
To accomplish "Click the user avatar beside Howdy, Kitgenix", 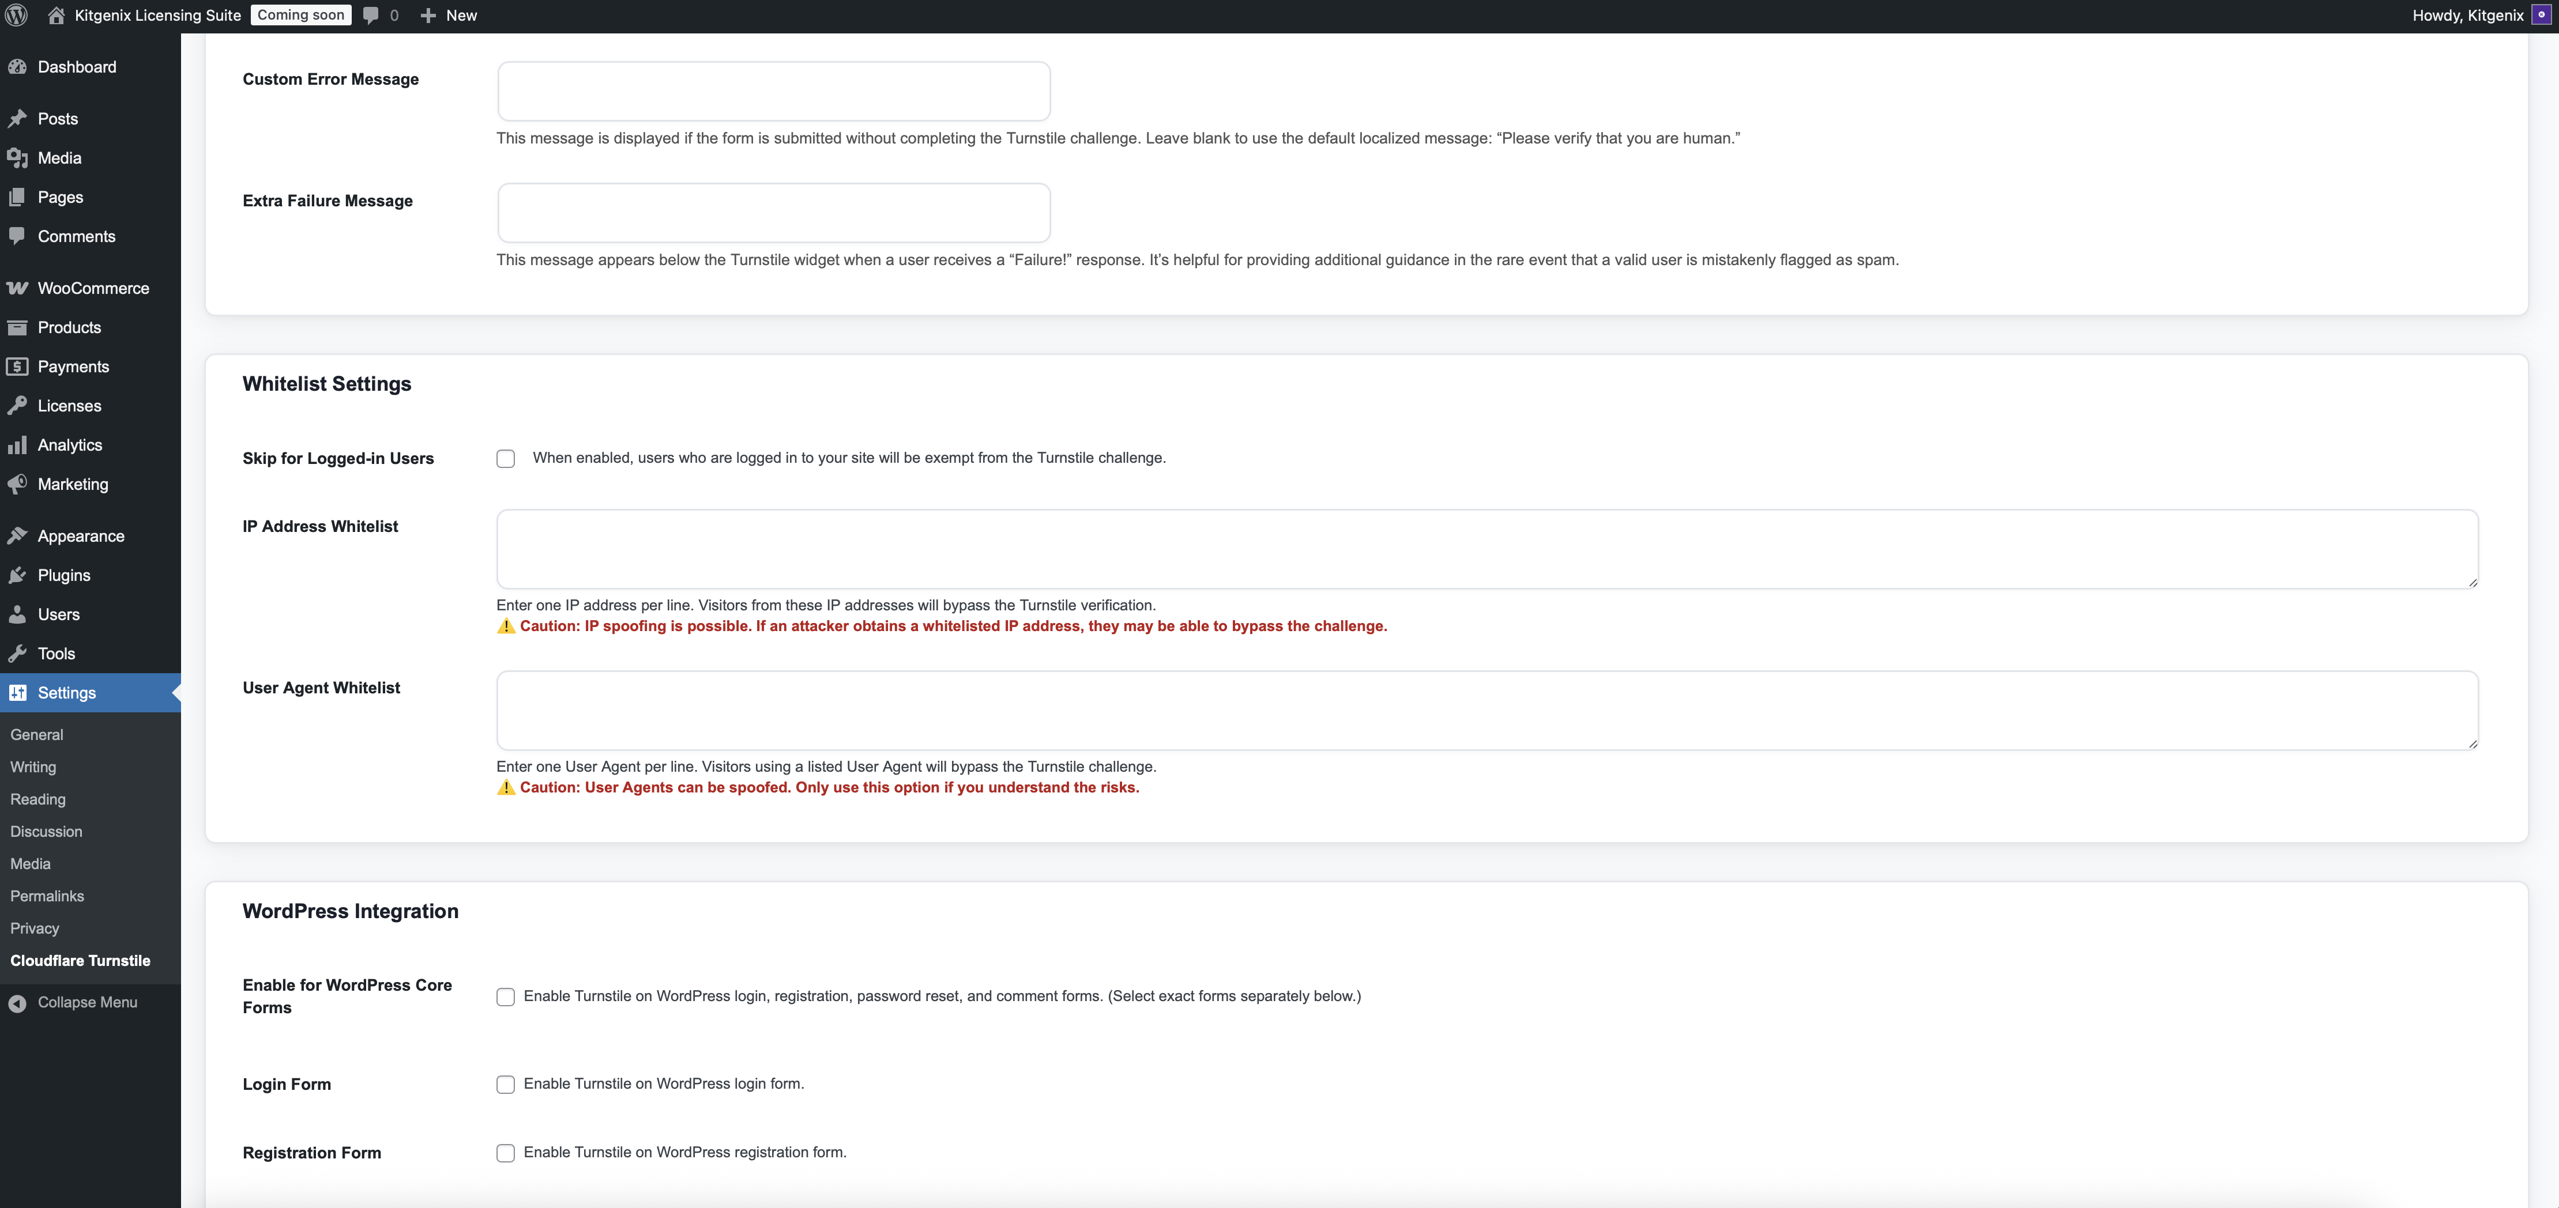I will pyautogui.click(x=2541, y=15).
